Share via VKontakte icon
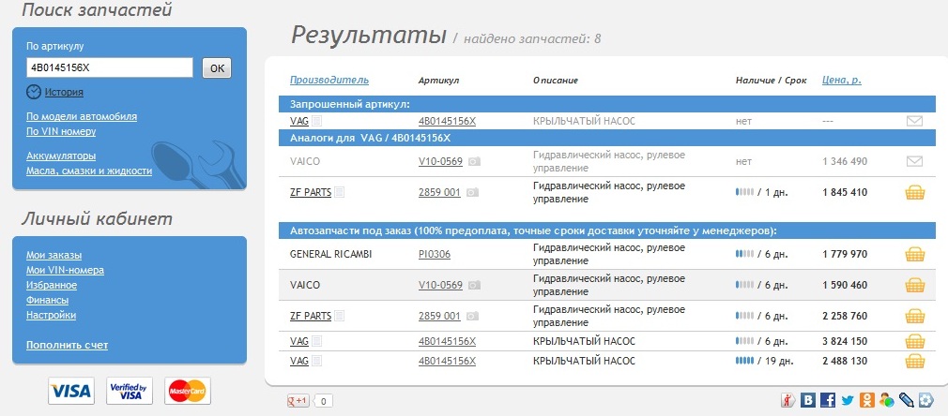 click(808, 400)
